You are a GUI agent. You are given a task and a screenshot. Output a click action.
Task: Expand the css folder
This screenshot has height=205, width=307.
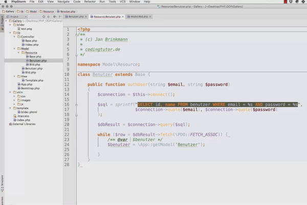14,96
